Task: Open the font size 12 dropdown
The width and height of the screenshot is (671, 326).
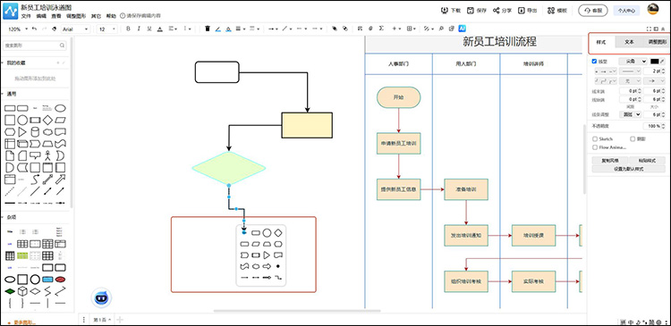Action: tap(107, 29)
